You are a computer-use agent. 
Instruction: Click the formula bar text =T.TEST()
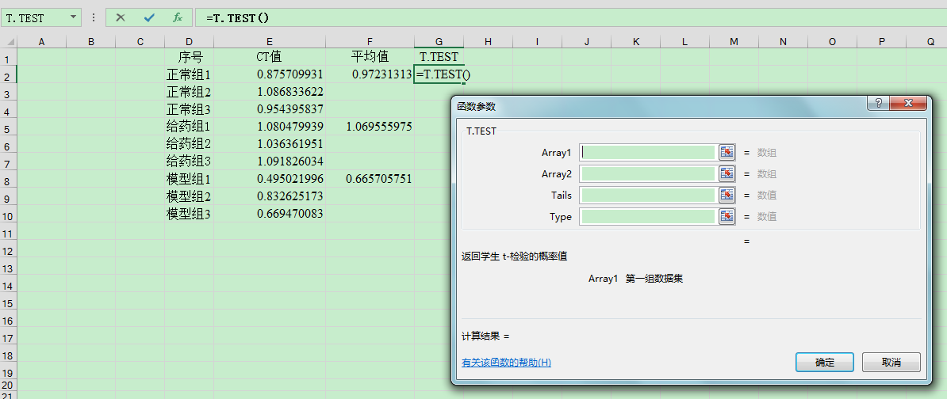pos(237,17)
